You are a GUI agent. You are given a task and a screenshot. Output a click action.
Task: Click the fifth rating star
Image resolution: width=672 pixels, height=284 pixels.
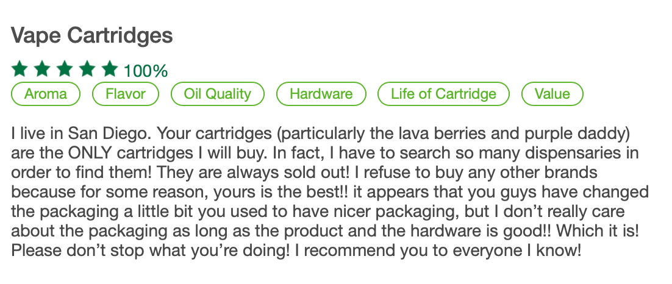coord(110,68)
